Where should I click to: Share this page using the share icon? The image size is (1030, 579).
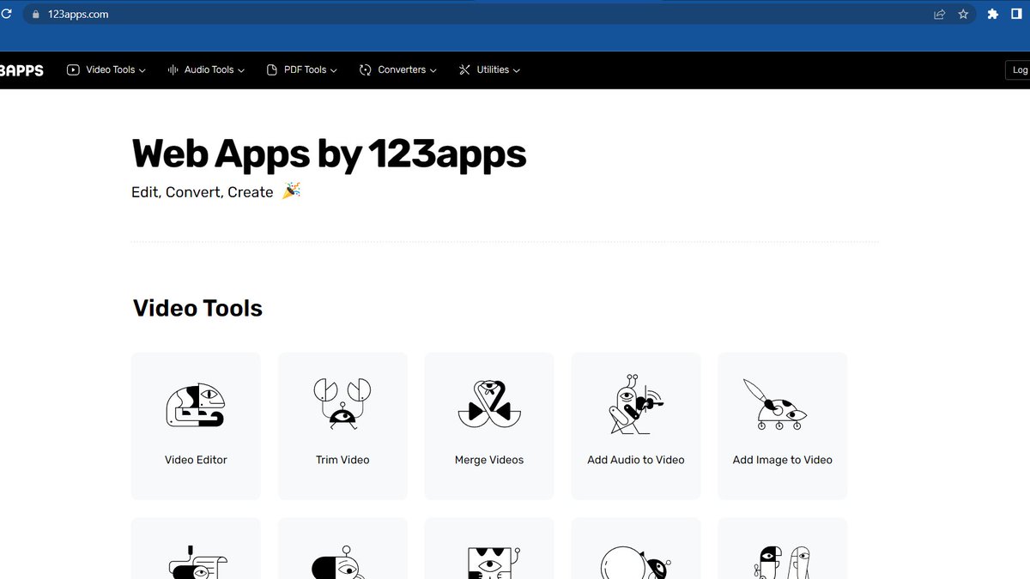(940, 15)
